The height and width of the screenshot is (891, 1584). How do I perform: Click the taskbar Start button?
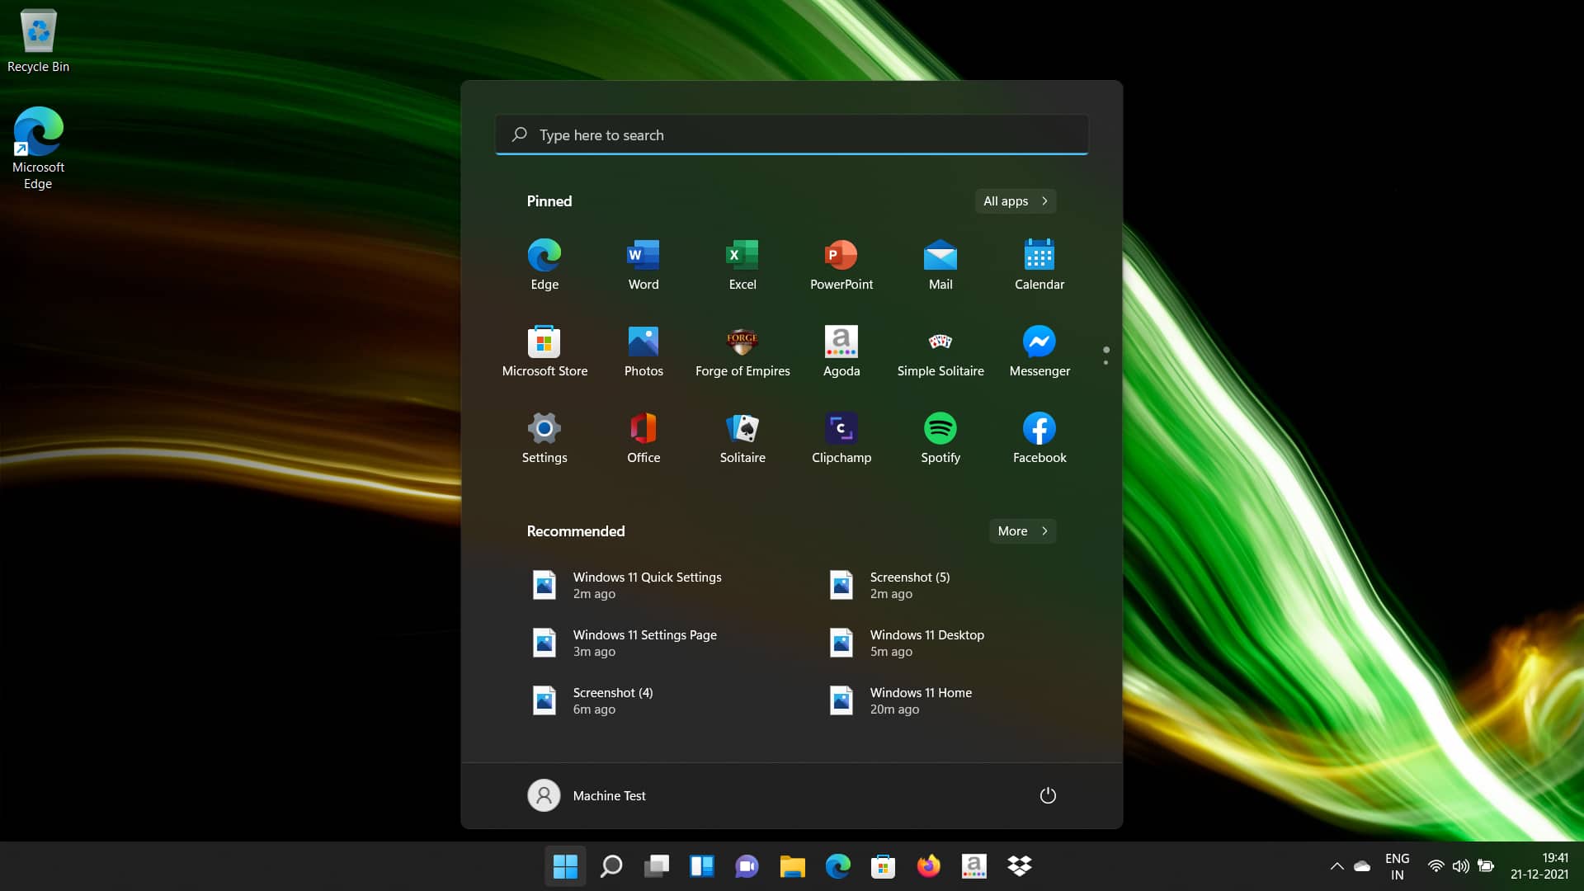(x=565, y=866)
